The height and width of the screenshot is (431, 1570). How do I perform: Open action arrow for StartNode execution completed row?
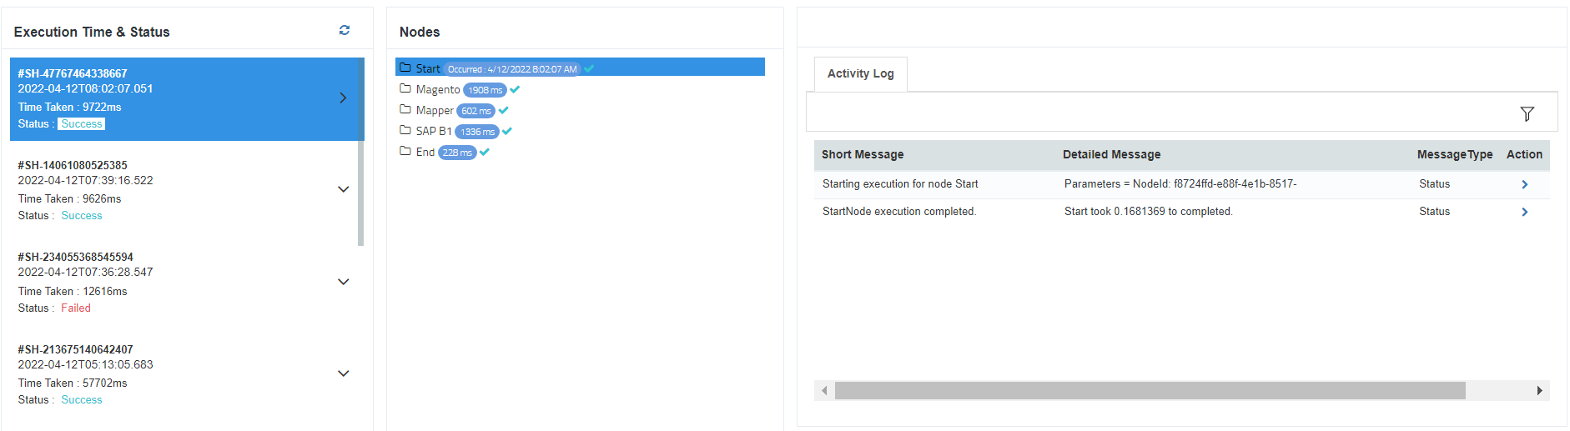point(1524,212)
